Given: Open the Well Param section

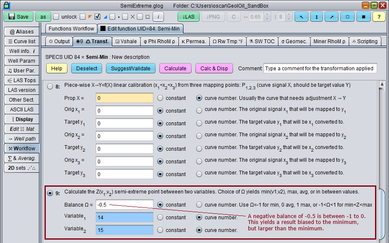Looking at the screenshot, I should [x=22, y=61].
